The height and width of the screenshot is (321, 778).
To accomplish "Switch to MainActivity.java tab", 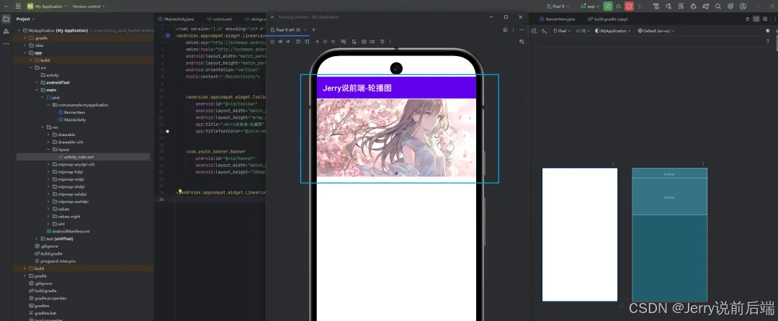I will click(x=176, y=19).
